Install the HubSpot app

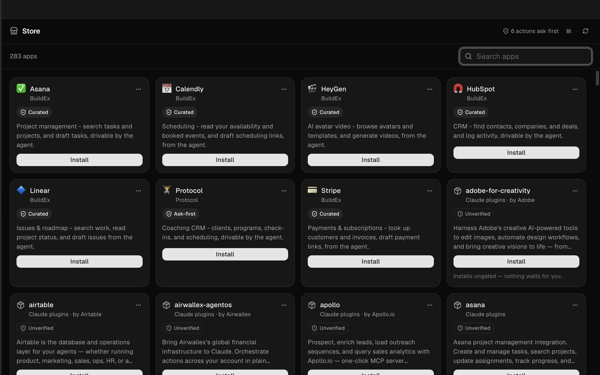(x=516, y=153)
